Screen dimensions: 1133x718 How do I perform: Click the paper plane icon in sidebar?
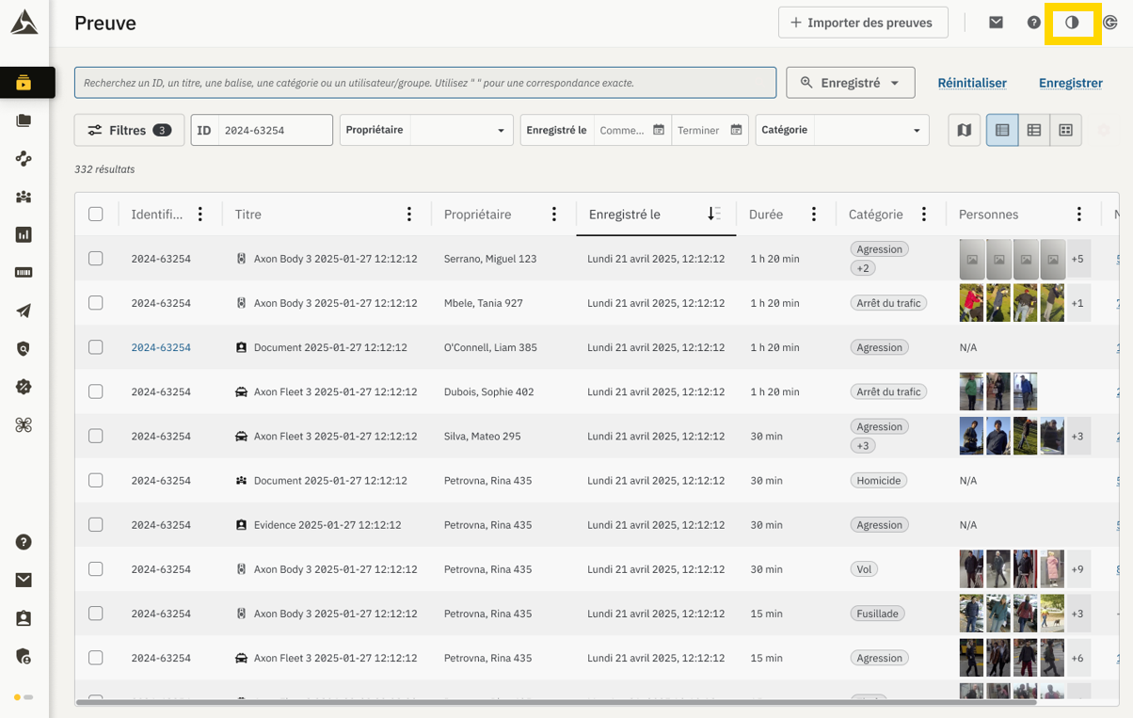point(24,311)
